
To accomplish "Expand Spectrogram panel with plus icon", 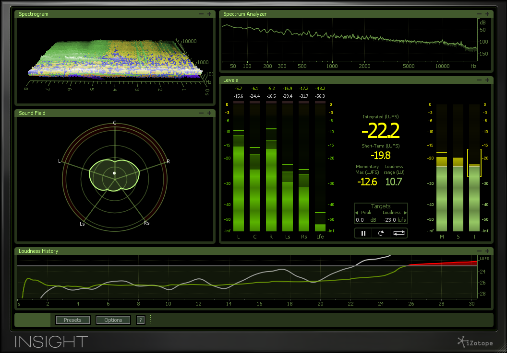I will tap(209, 14).
